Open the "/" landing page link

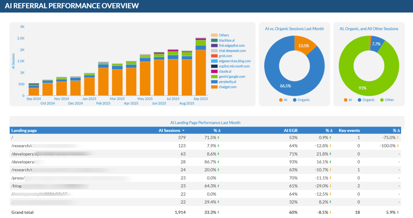click(x=12, y=137)
